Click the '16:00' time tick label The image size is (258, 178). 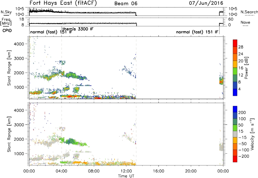coord(158,171)
